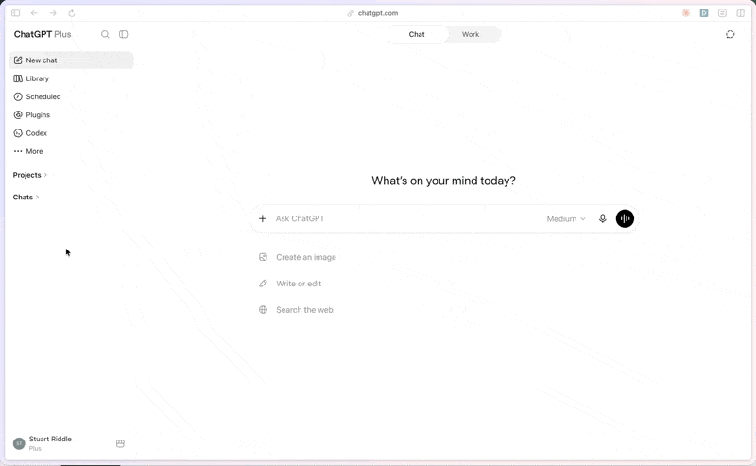The image size is (756, 466).
Task: Reload the page with the refresh icon
Action: (x=72, y=13)
